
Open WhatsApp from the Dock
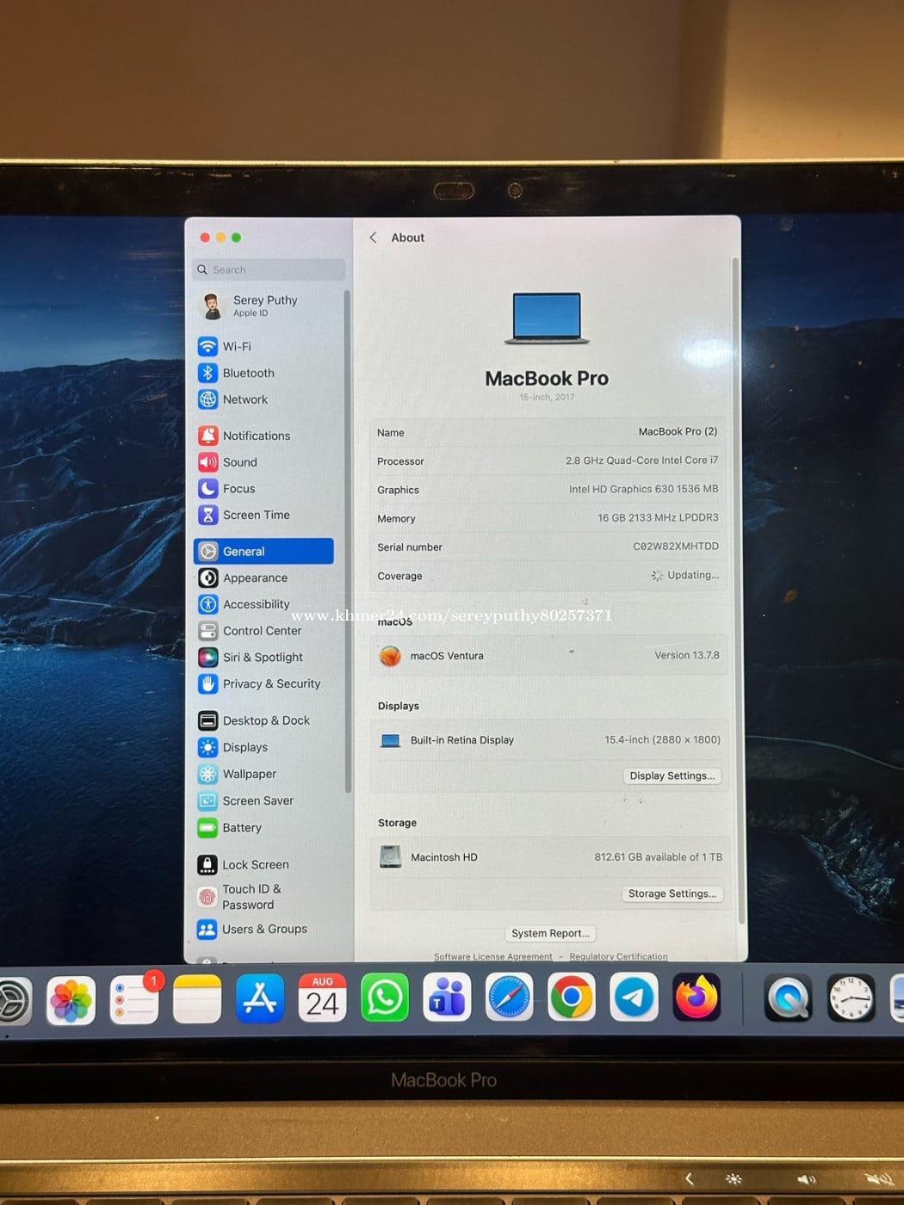[385, 998]
